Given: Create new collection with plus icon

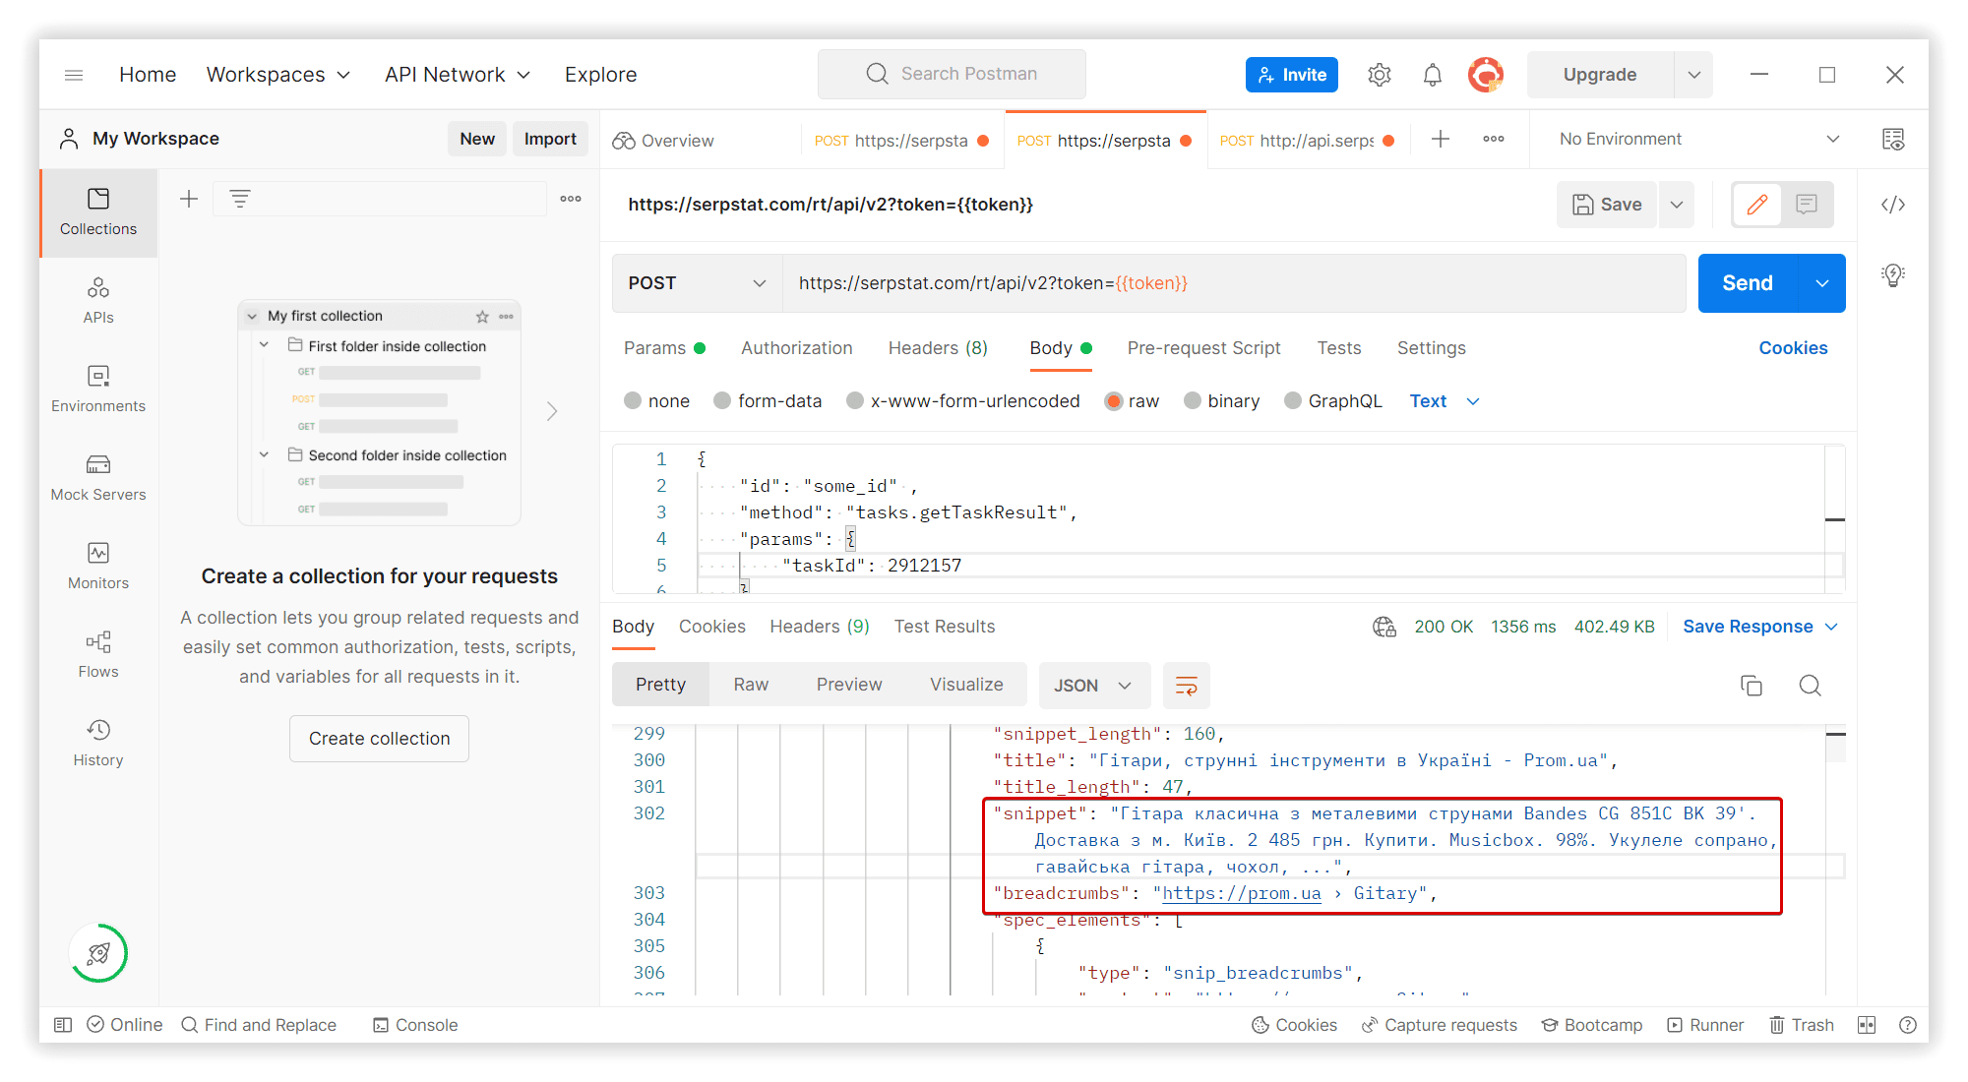Looking at the screenshot, I should (x=189, y=199).
